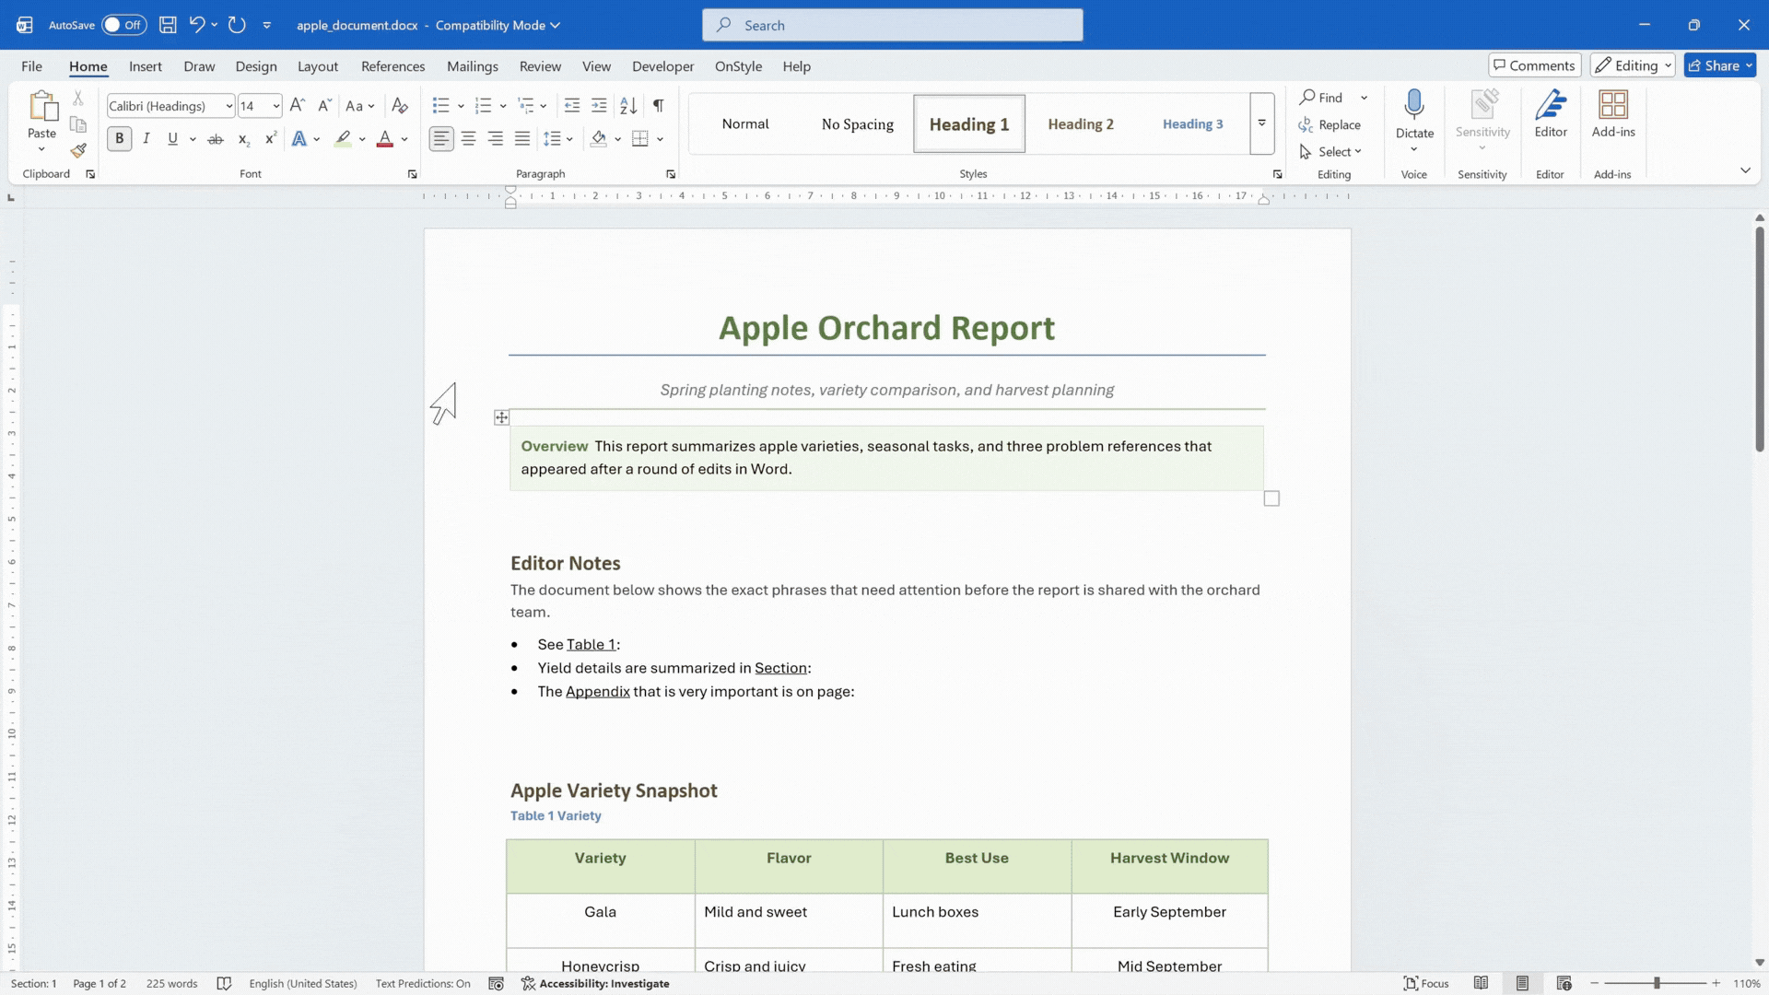Image resolution: width=1769 pixels, height=995 pixels.
Task: Cut selection with scissors icon
Action: tap(78, 98)
